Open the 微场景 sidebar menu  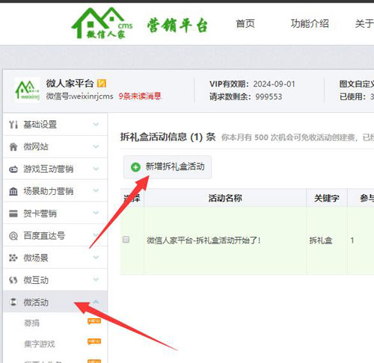pos(55,258)
